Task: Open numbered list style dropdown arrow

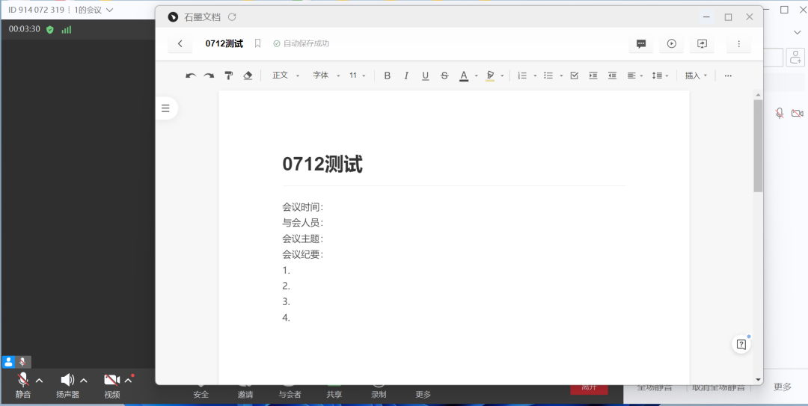Action: [x=535, y=76]
